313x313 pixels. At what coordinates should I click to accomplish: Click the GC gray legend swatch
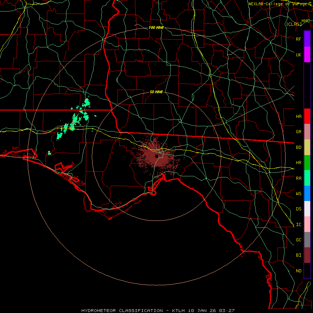(x=307, y=240)
